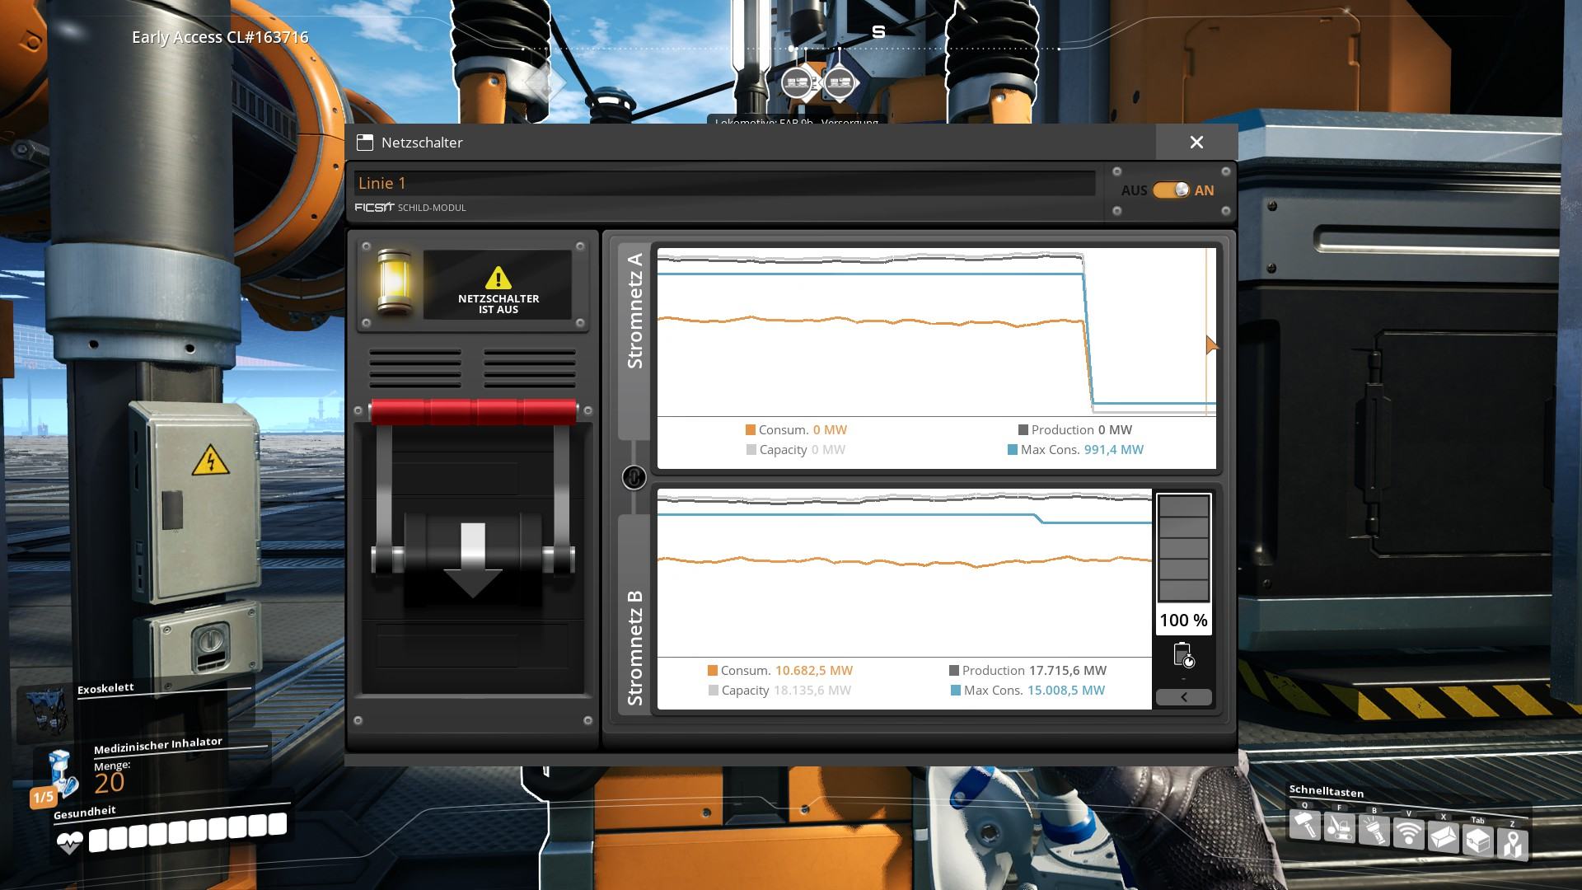Edit the Linie 1 name field
The image size is (1582, 890).
(725, 183)
